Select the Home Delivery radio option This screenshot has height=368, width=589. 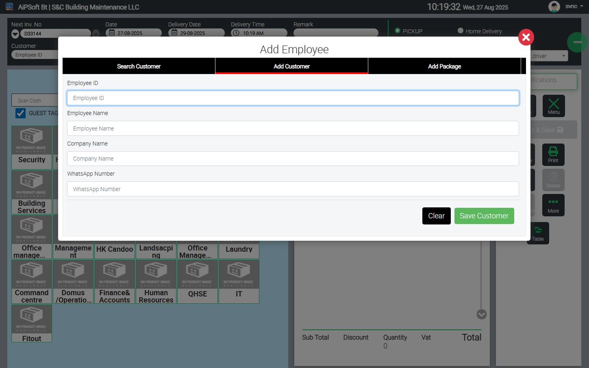(461, 31)
